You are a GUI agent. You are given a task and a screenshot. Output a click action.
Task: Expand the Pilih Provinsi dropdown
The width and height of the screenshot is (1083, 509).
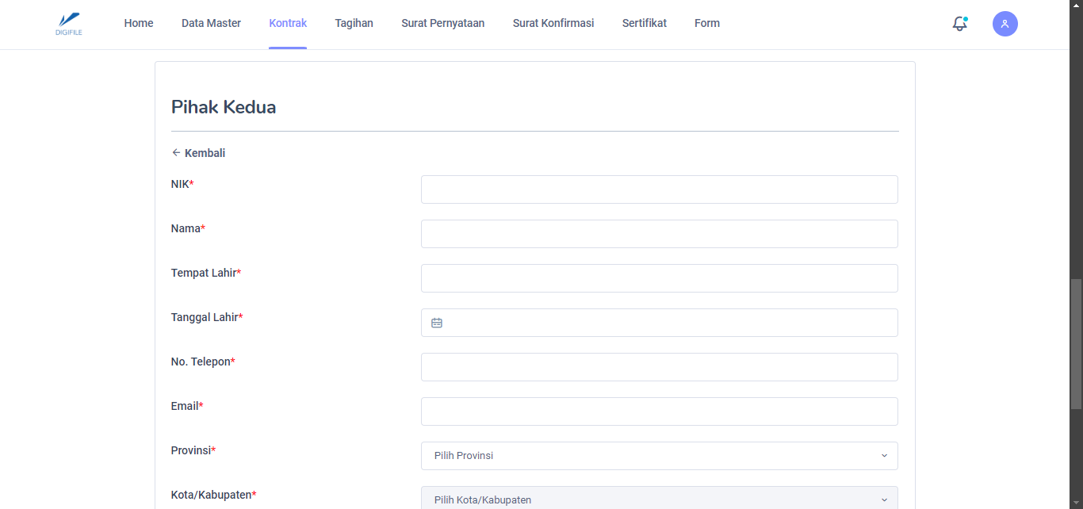[658, 456]
